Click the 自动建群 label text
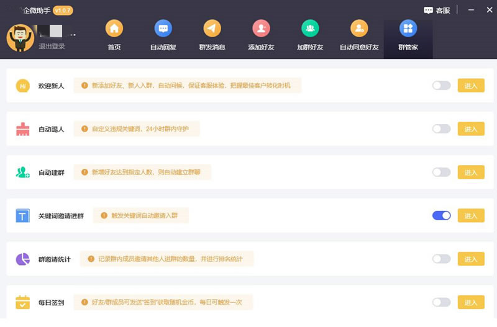 52,172
